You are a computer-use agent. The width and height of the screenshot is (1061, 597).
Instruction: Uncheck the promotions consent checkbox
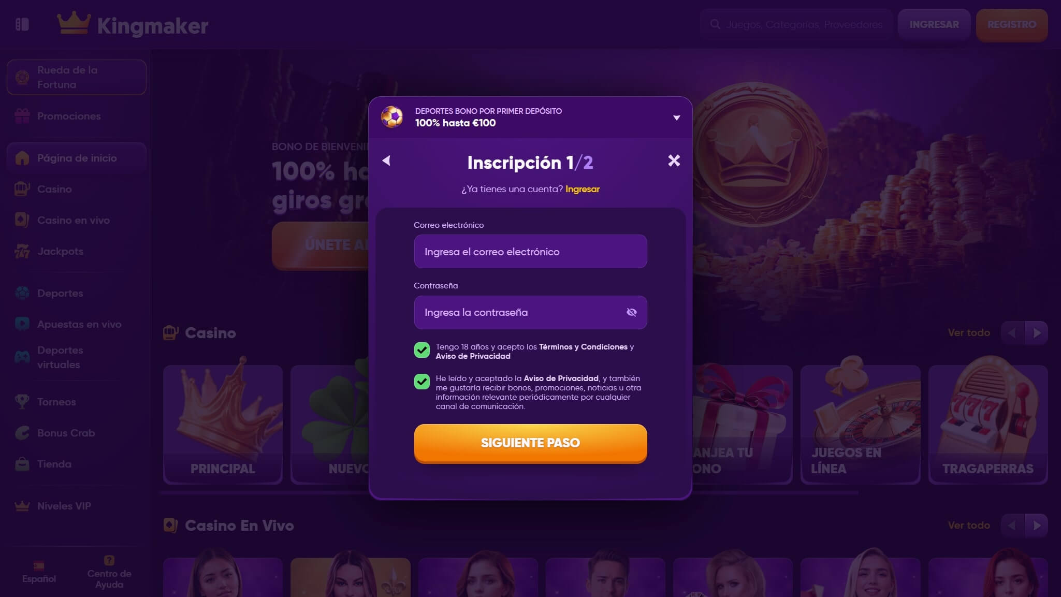422,382
